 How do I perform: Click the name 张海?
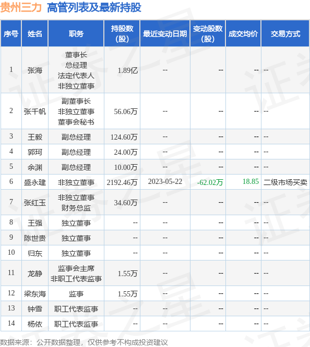(x=35, y=70)
